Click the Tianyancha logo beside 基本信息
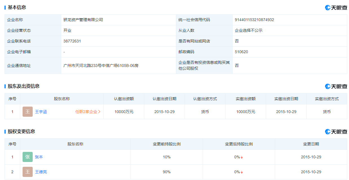 (336, 8)
